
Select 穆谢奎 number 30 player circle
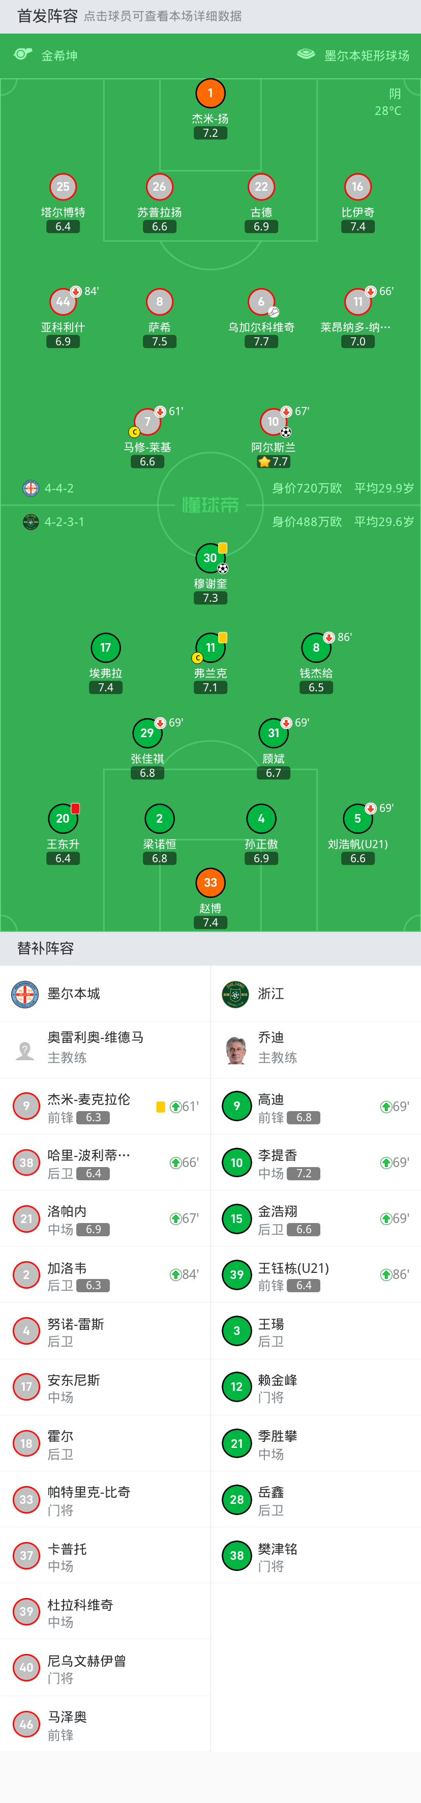[x=211, y=558]
